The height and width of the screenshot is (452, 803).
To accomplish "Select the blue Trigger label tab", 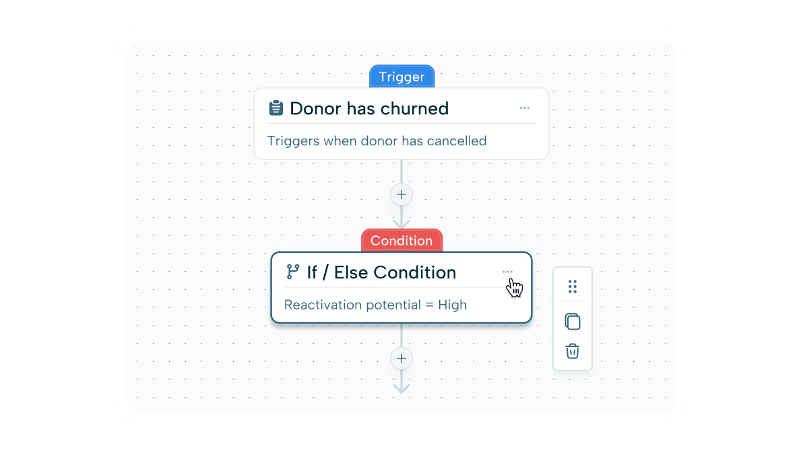I will tap(401, 77).
